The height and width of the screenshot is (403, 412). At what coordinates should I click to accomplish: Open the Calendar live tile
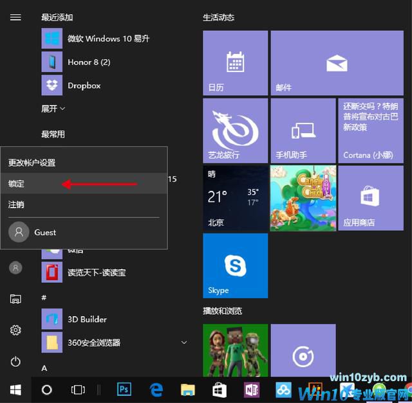click(x=235, y=62)
